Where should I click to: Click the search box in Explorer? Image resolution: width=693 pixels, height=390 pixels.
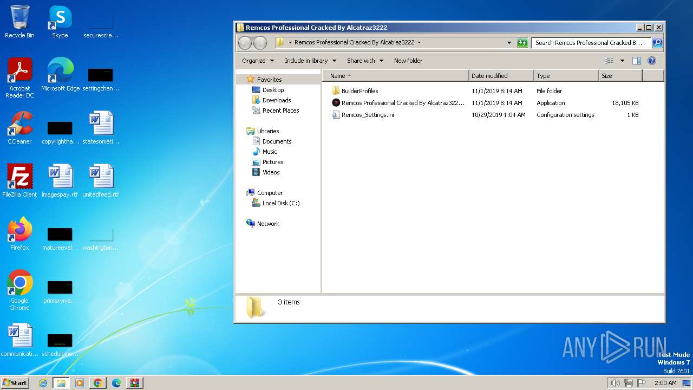(x=591, y=43)
